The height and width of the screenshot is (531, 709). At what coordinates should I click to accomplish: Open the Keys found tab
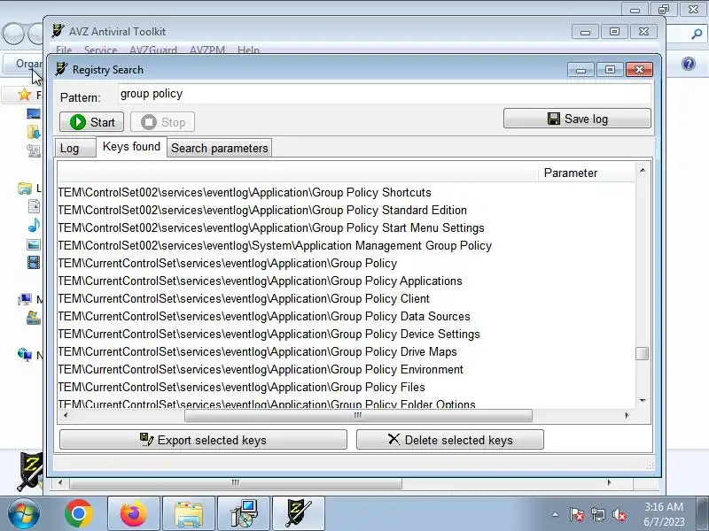click(131, 147)
